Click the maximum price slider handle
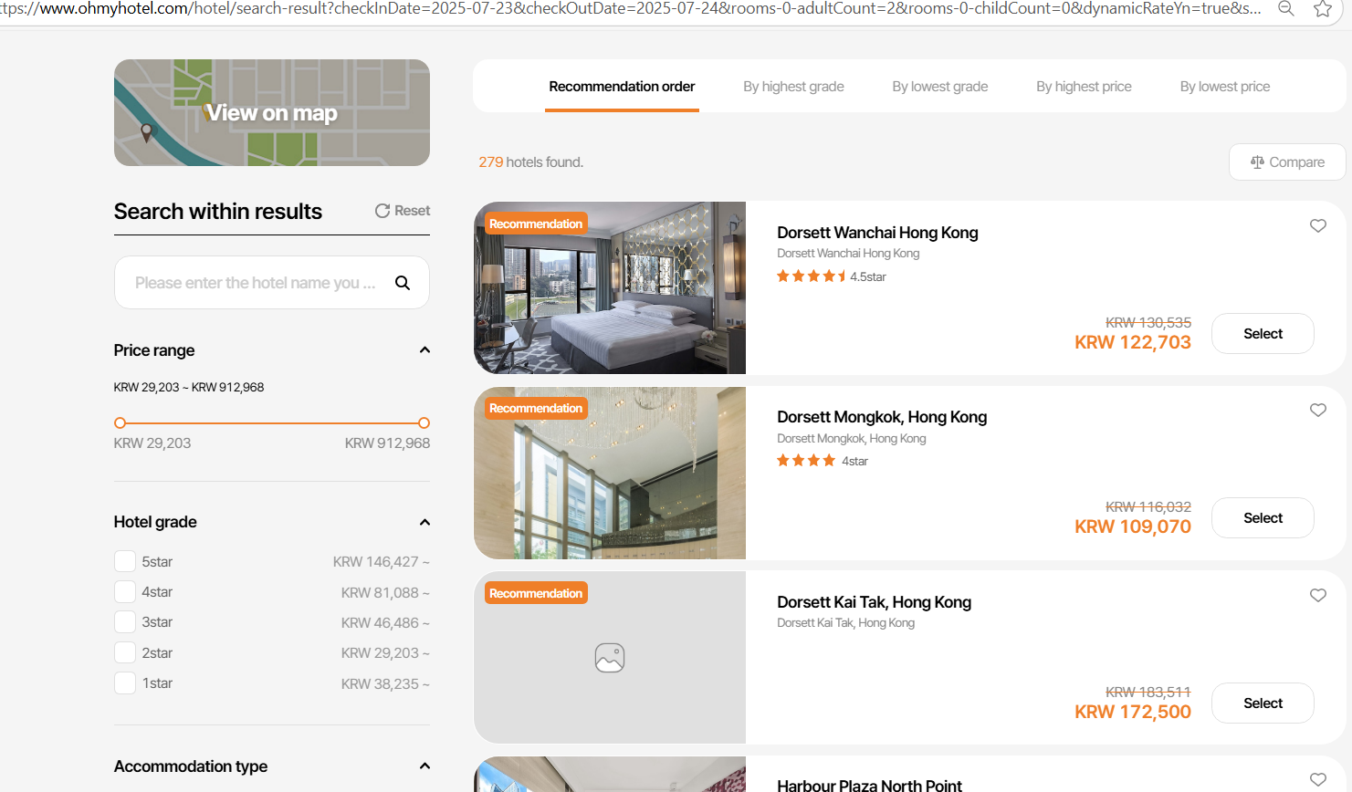Viewport: 1352px width, 792px height. (424, 422)
